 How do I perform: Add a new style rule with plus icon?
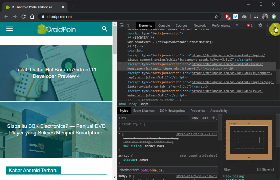click(x=213, y=118)
